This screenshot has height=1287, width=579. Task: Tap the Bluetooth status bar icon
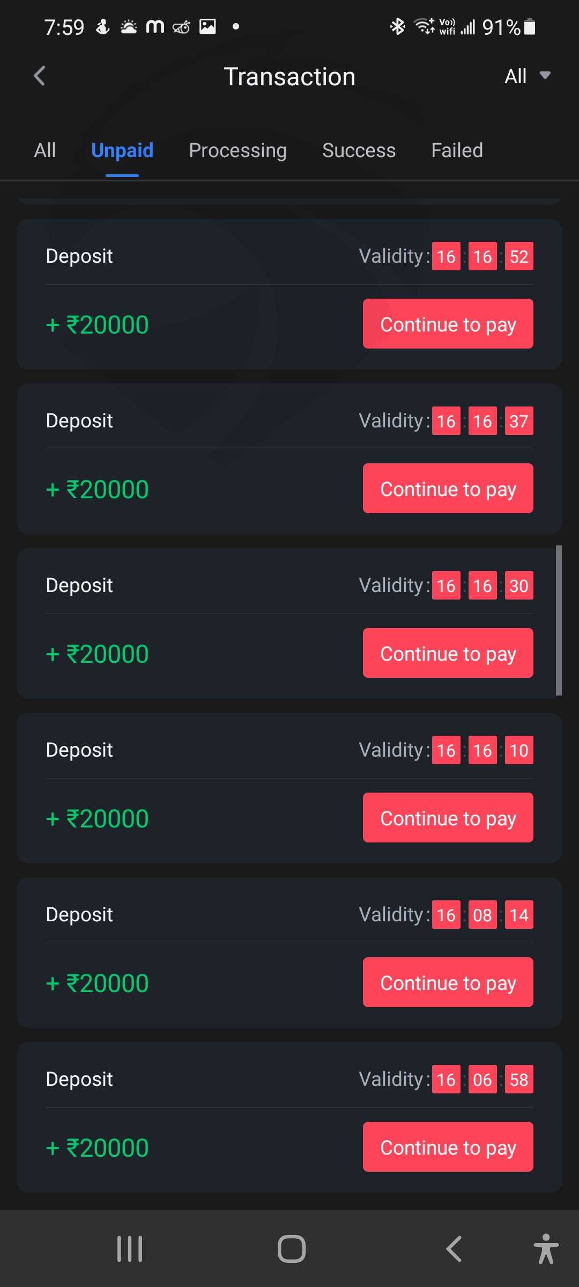[397, 26]
